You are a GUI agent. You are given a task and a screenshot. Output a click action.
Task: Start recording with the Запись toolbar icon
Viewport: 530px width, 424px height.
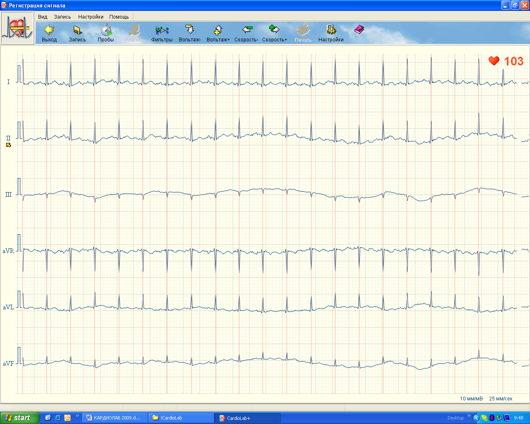(77, 30)
